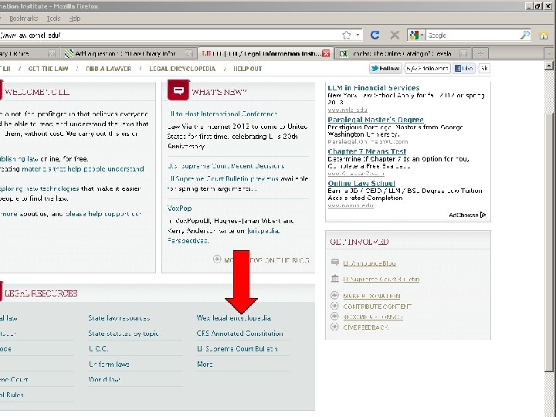Open LLM in Financial Services ad
Viewport: 556px width, 417px height.
tap(374, 87)
